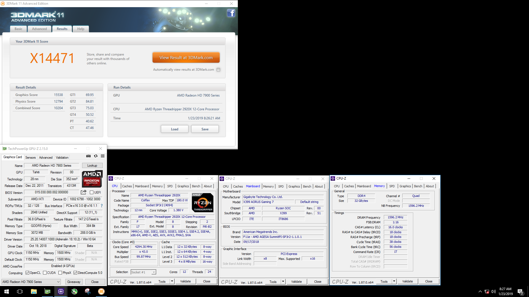Screen dimensions: 529x297
Task: Switch to Basic tab in 3DMark
Action: click(18, 29)
